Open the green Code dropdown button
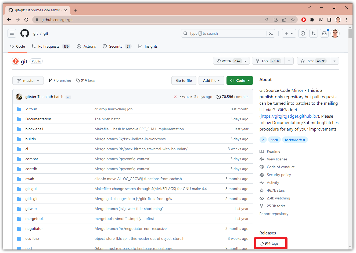The width and height of the screenshot is (356, 253). [x=240, y=80]
